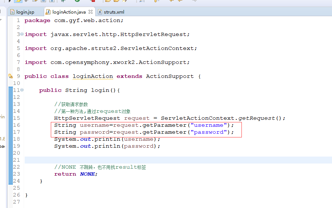
Task: Click 'HttpServletRequest' type on line 15
Action: (87, 118)
